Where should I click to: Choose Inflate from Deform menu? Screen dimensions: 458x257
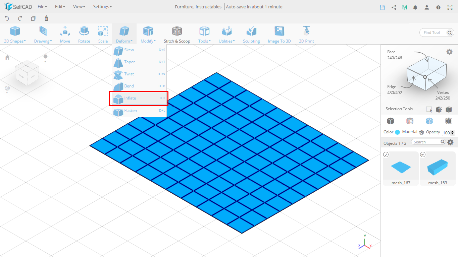139,98
